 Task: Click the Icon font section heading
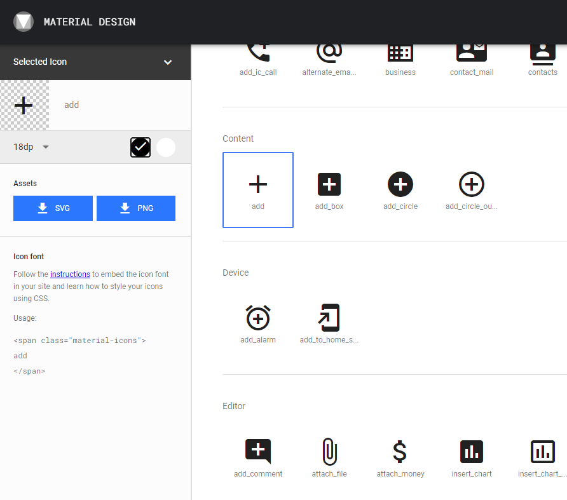(29, 256)
